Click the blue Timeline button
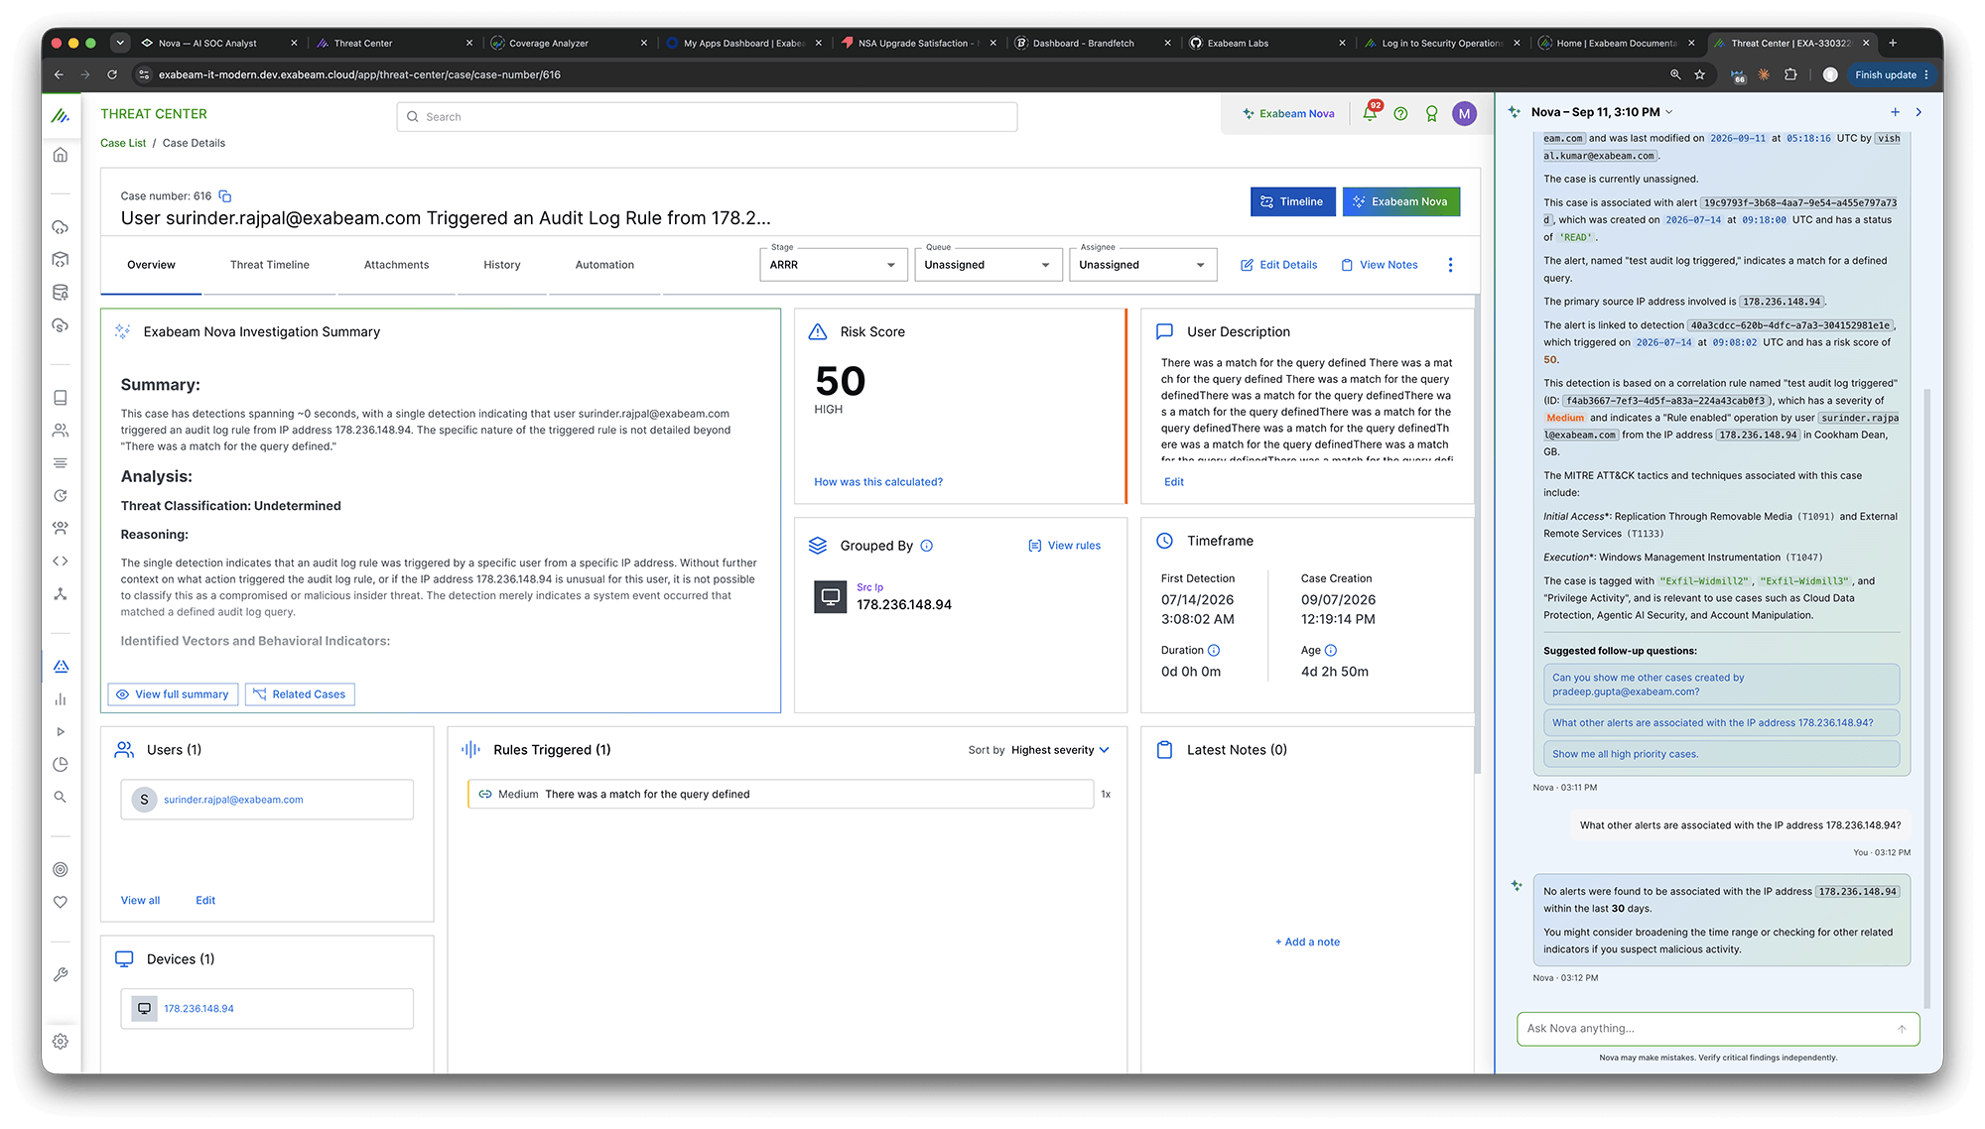1985x1129 pixels. point(1292,201)
